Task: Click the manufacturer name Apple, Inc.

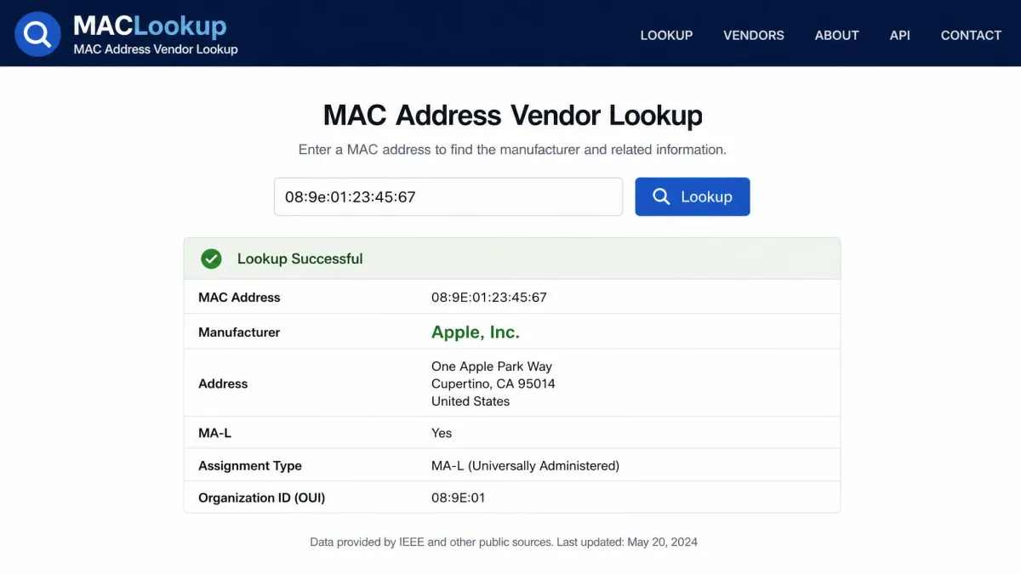Action: tap(476, 332)
